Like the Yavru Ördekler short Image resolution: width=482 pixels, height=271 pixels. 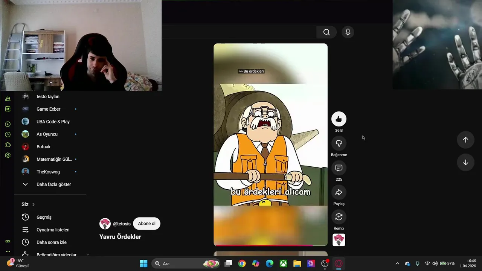(x=339, y=119)
